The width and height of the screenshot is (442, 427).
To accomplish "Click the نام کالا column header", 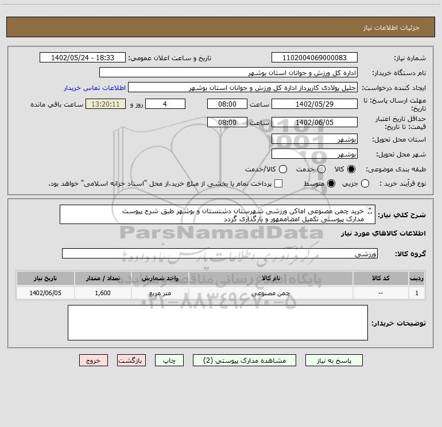I will (x=270, y=278).
